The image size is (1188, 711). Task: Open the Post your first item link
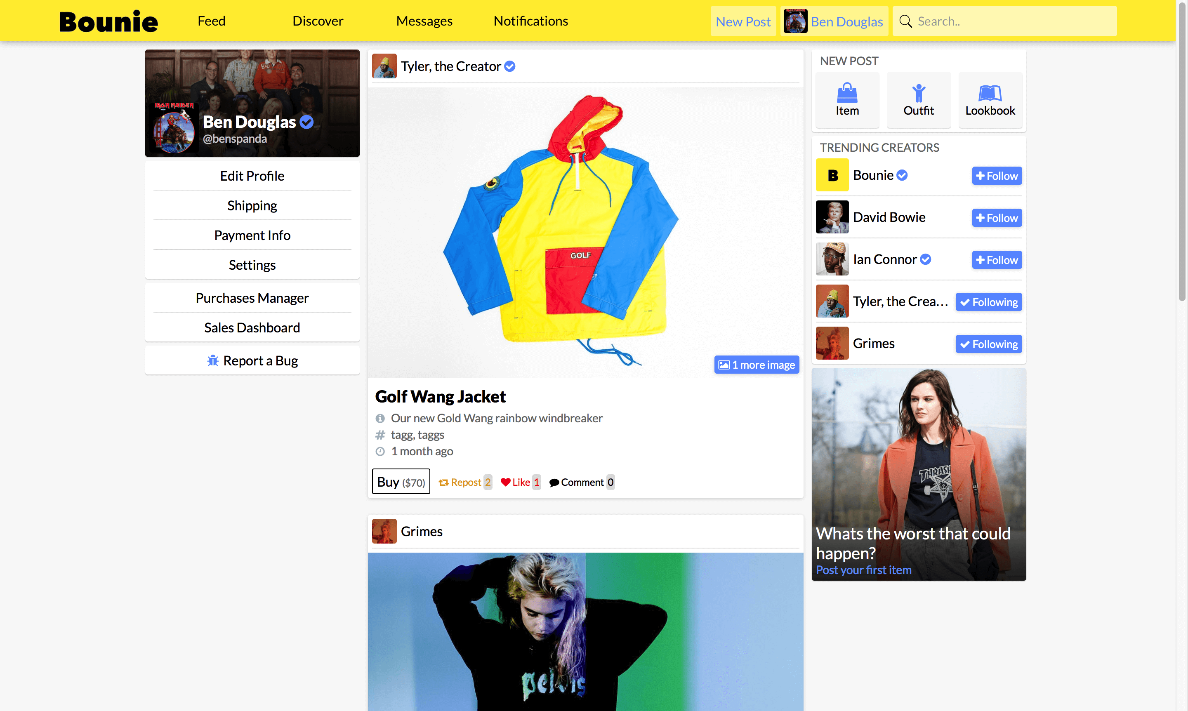click(x=863, y=570)
